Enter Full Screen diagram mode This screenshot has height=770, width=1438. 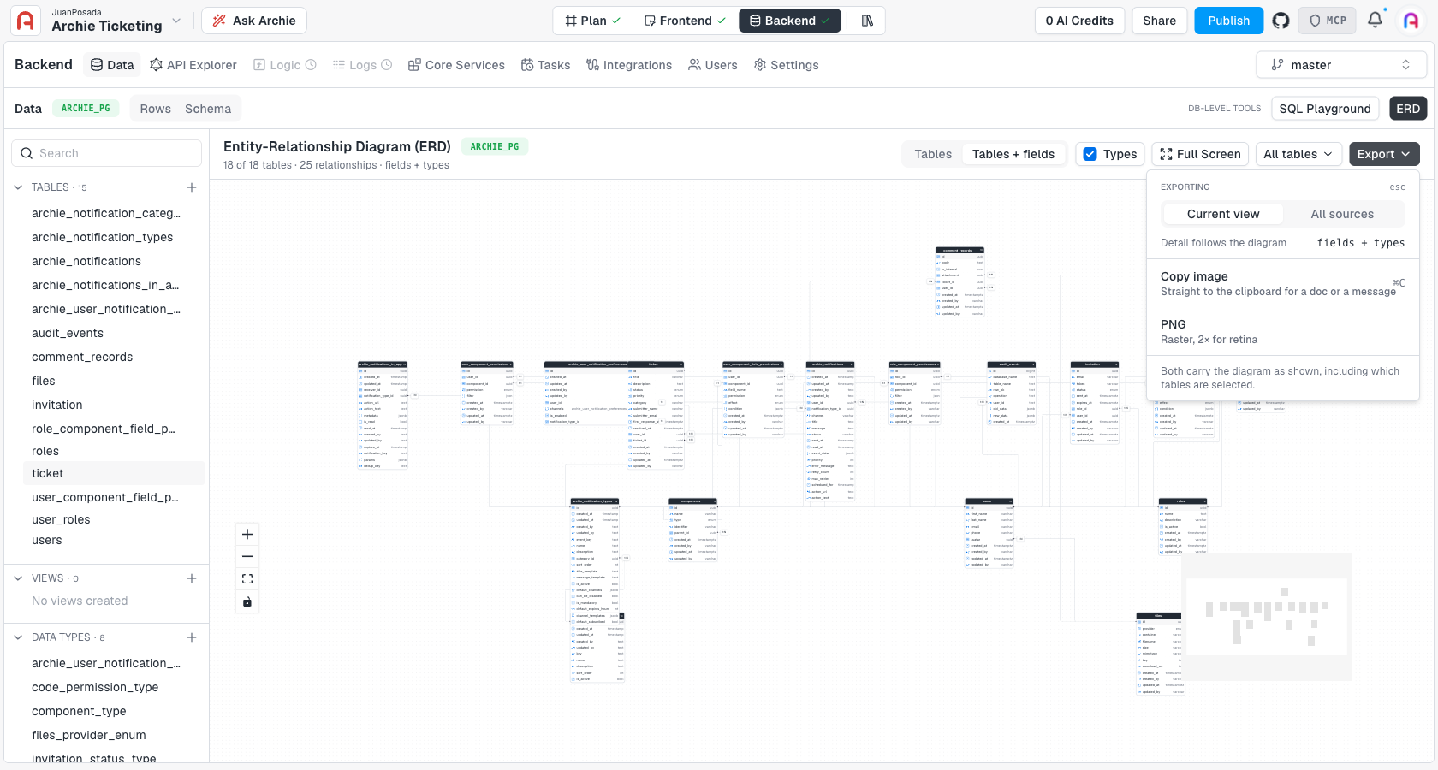click(1200, 154)
